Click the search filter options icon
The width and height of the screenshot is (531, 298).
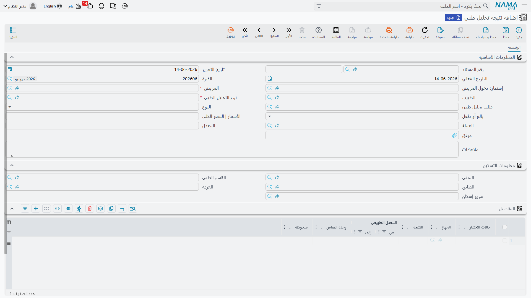pyautogui.click(x=319, y=6)
